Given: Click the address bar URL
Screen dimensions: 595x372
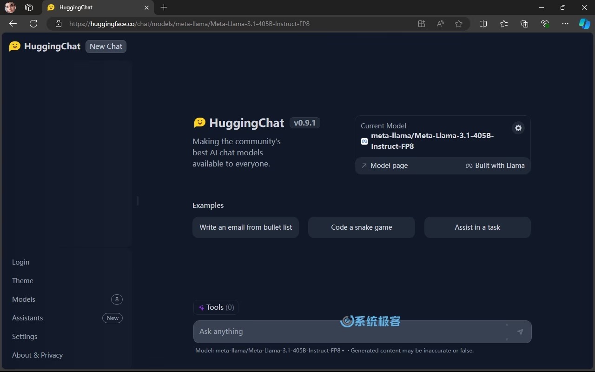Looking at the screenshot, I should (189, 24).
